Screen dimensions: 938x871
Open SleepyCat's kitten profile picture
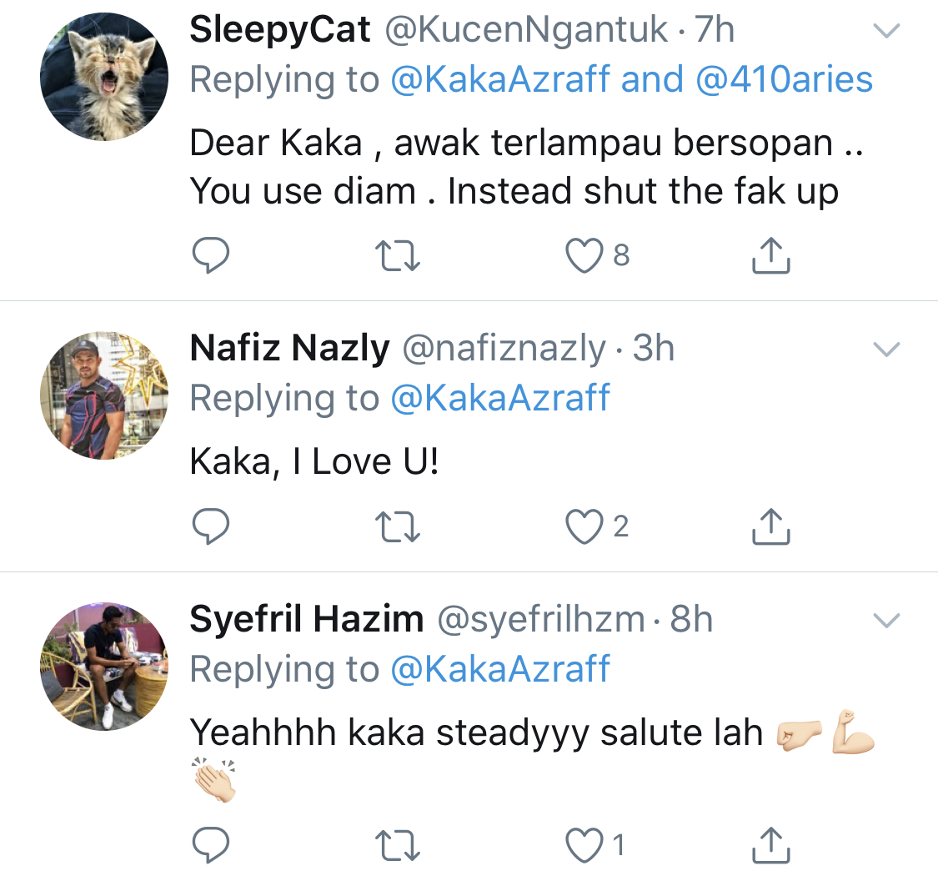(x=104, y=78)
